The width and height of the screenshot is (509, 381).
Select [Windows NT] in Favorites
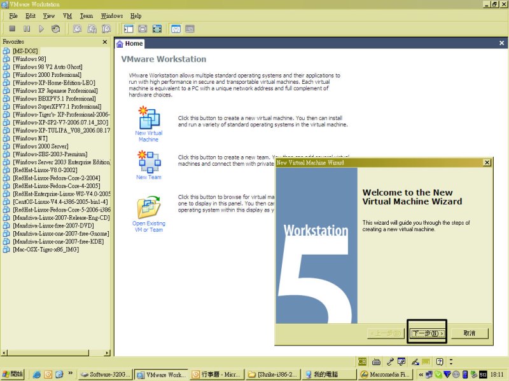[x=30, y=138]
